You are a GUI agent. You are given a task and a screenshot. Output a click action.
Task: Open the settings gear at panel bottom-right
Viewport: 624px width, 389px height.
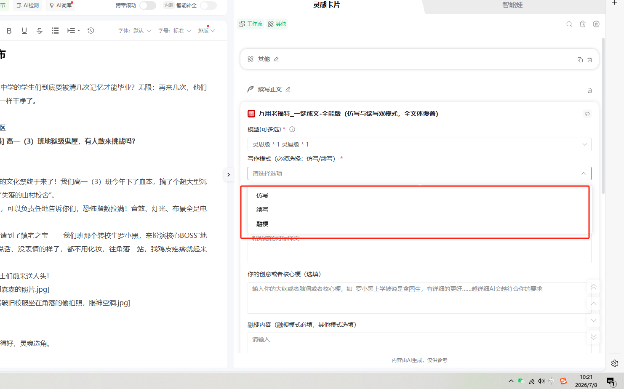pos(615,363)
